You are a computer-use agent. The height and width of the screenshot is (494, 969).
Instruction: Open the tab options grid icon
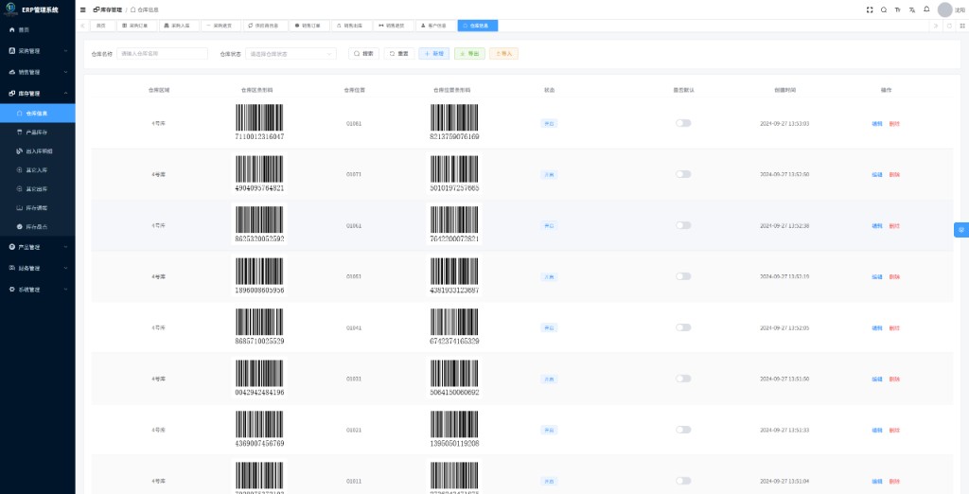[962, 26]
